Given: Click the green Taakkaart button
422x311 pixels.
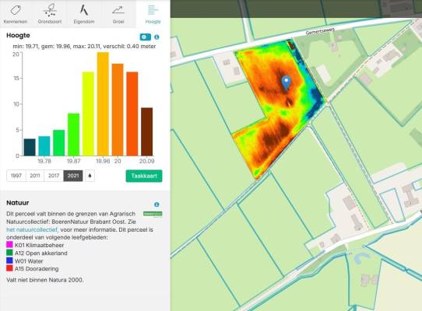Looking at the screenshot, I should (x=144, y=176).
